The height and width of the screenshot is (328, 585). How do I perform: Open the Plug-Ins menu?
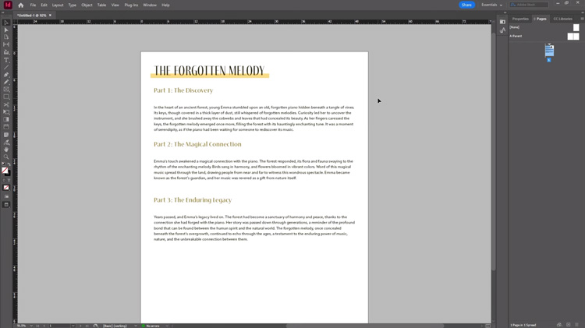coord(131,5)
